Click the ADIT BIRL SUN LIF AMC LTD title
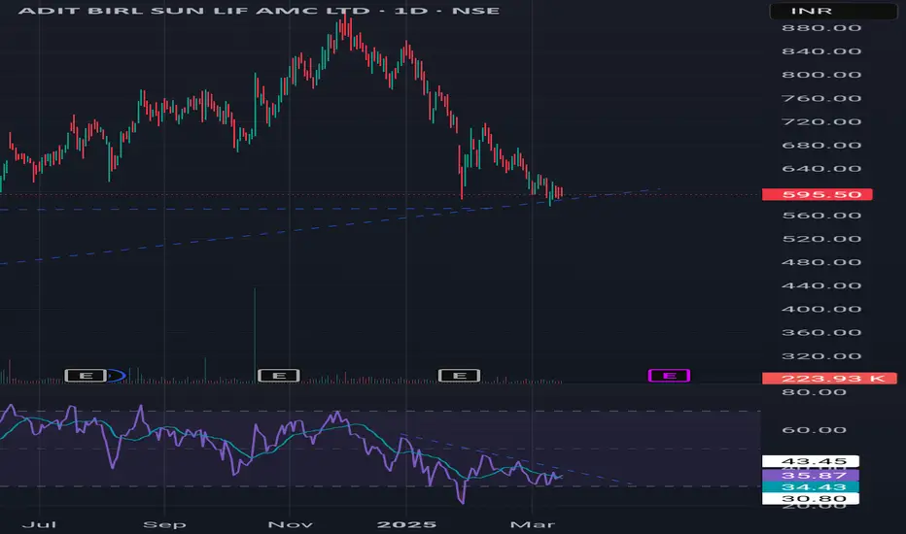The height and width of the screenshot is (534, 906). [x=193, y=11]
